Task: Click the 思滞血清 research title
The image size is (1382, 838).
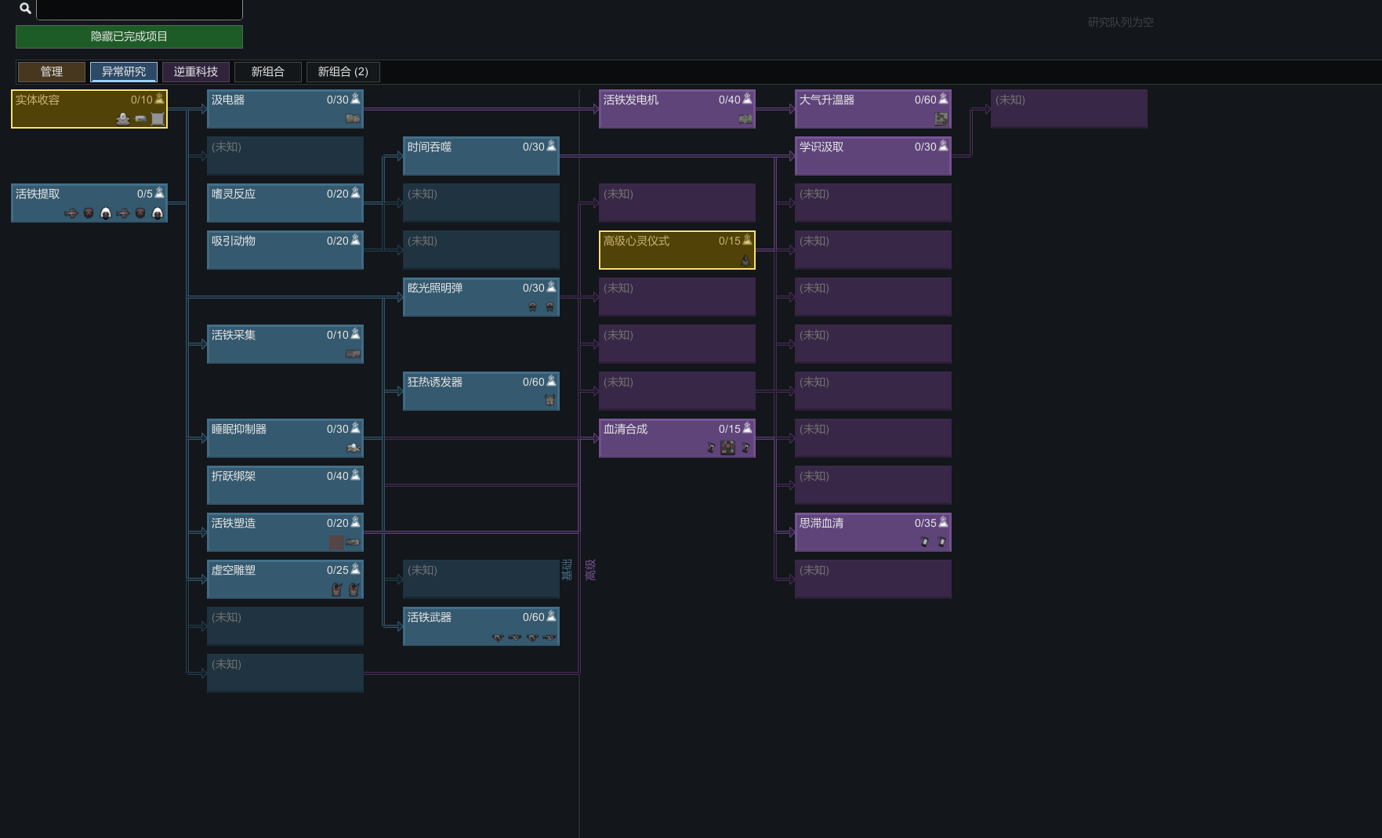Action: [x=822, y=523]
